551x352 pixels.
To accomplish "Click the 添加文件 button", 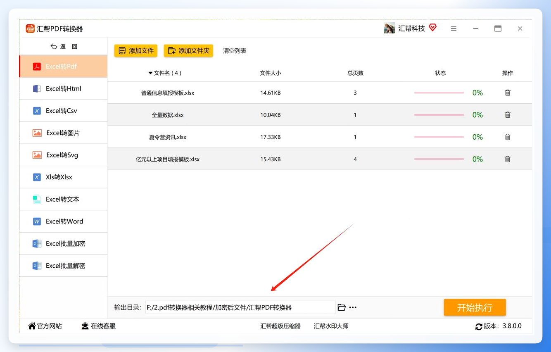I will [136, 51].
